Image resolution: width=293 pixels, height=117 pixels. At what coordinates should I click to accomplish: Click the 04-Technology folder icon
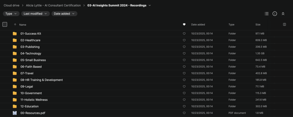15,53
